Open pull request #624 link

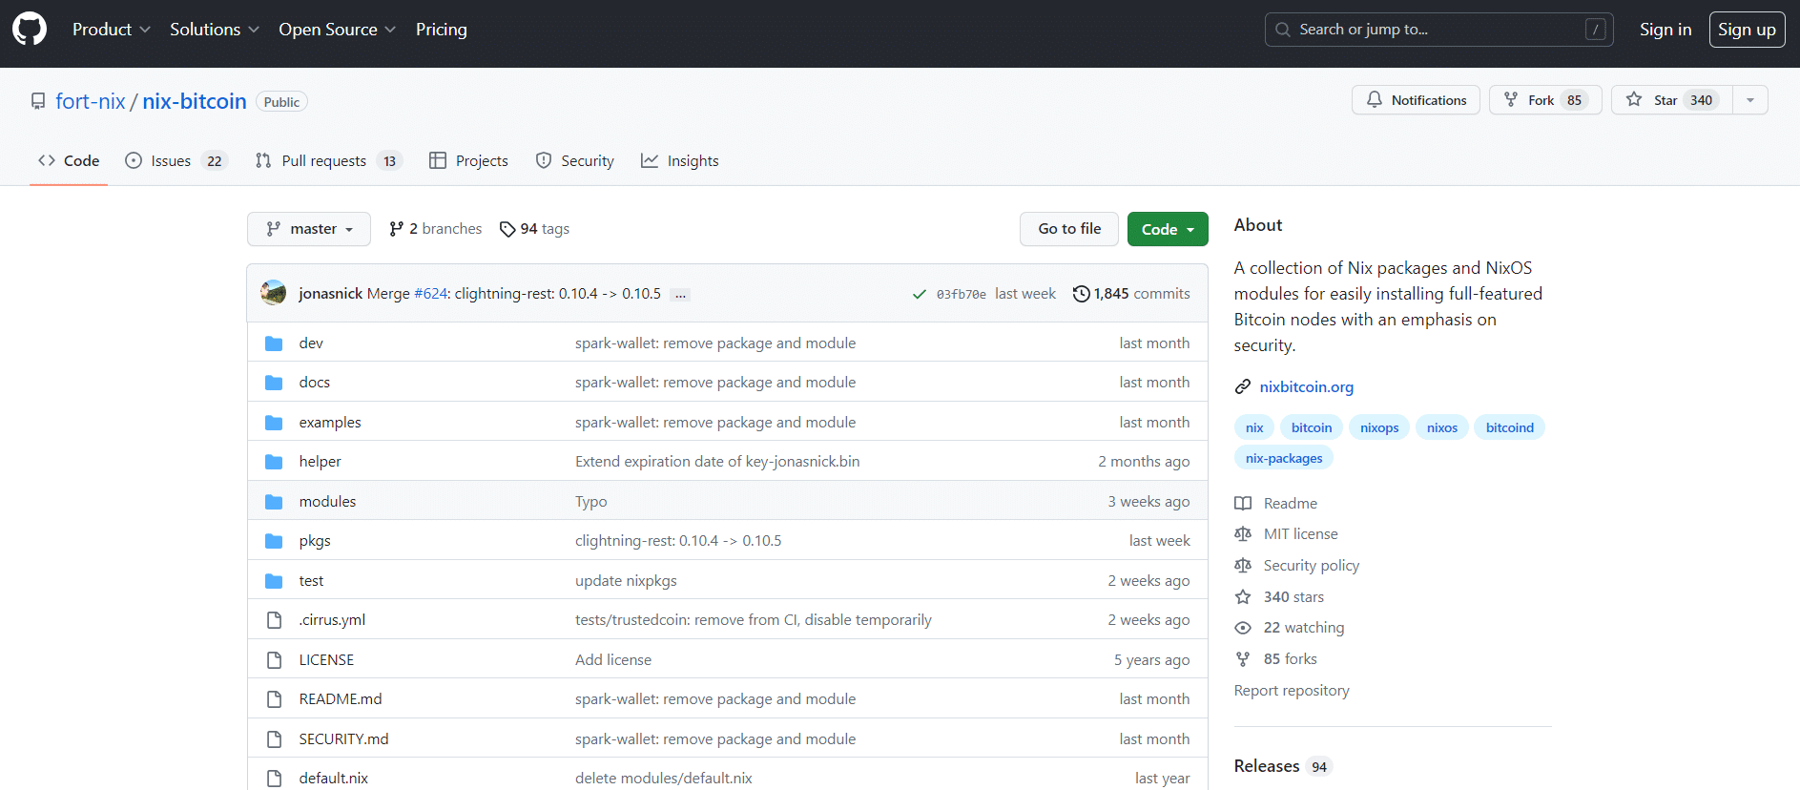[x=430, y=294]
